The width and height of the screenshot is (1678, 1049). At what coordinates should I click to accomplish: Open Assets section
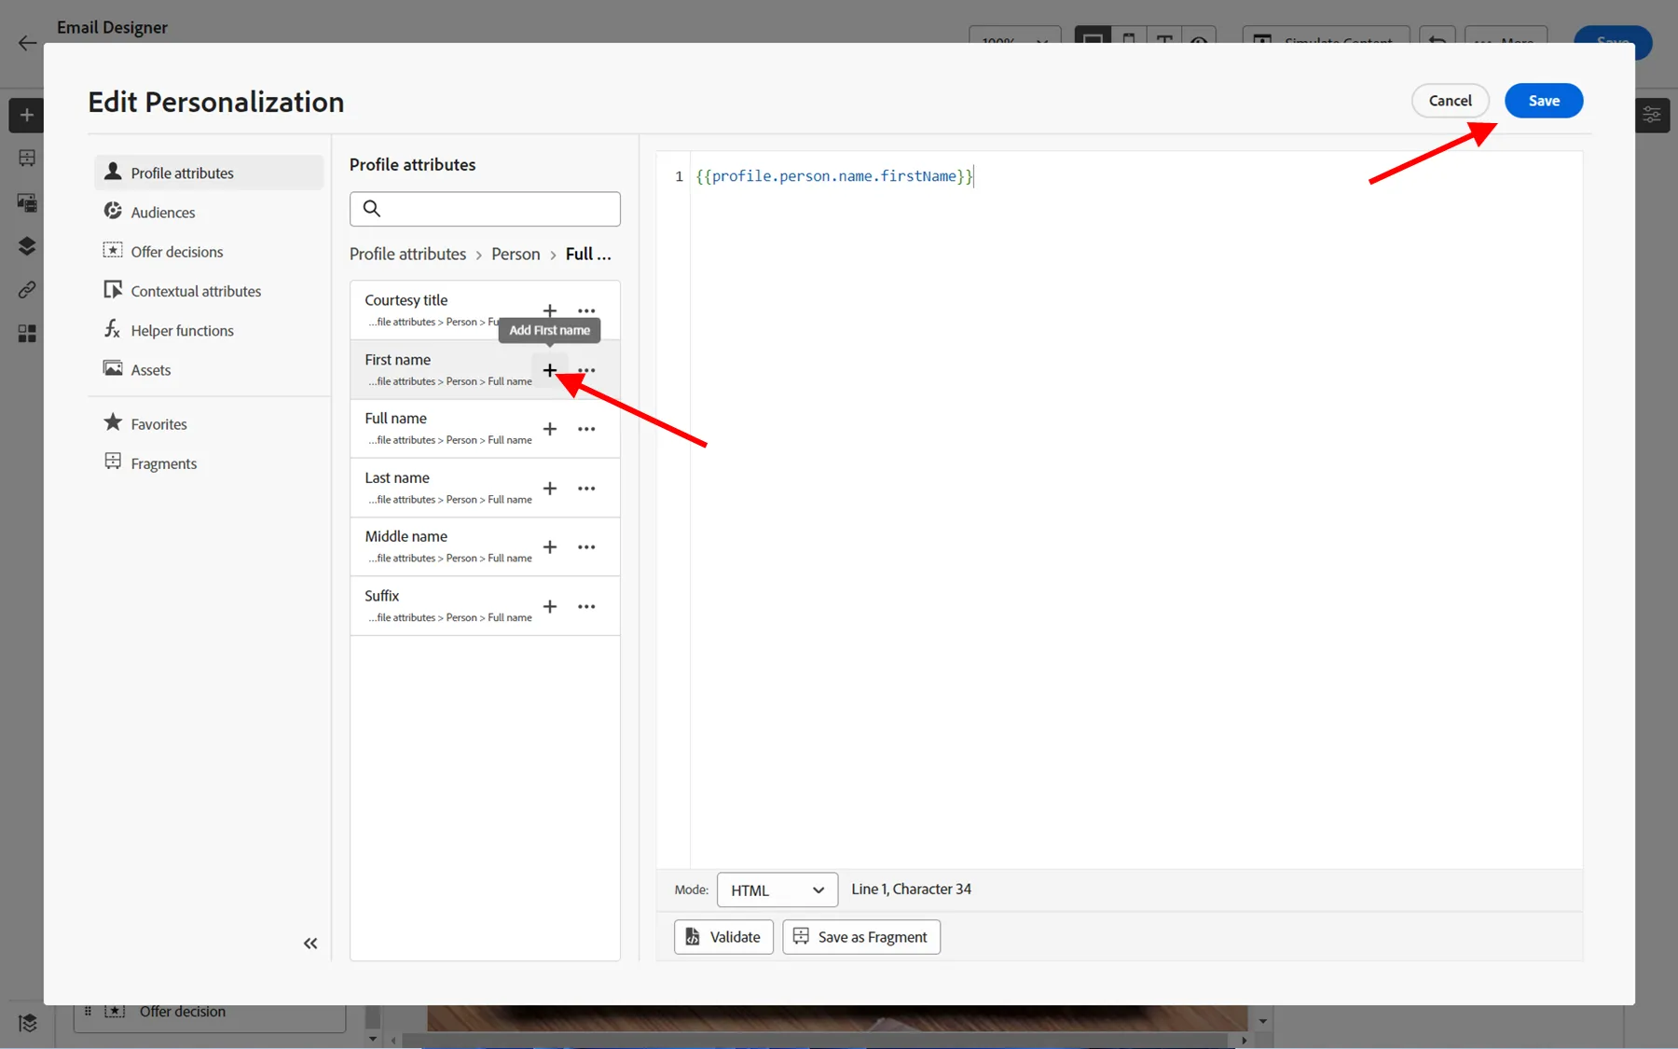coord(209,370)
